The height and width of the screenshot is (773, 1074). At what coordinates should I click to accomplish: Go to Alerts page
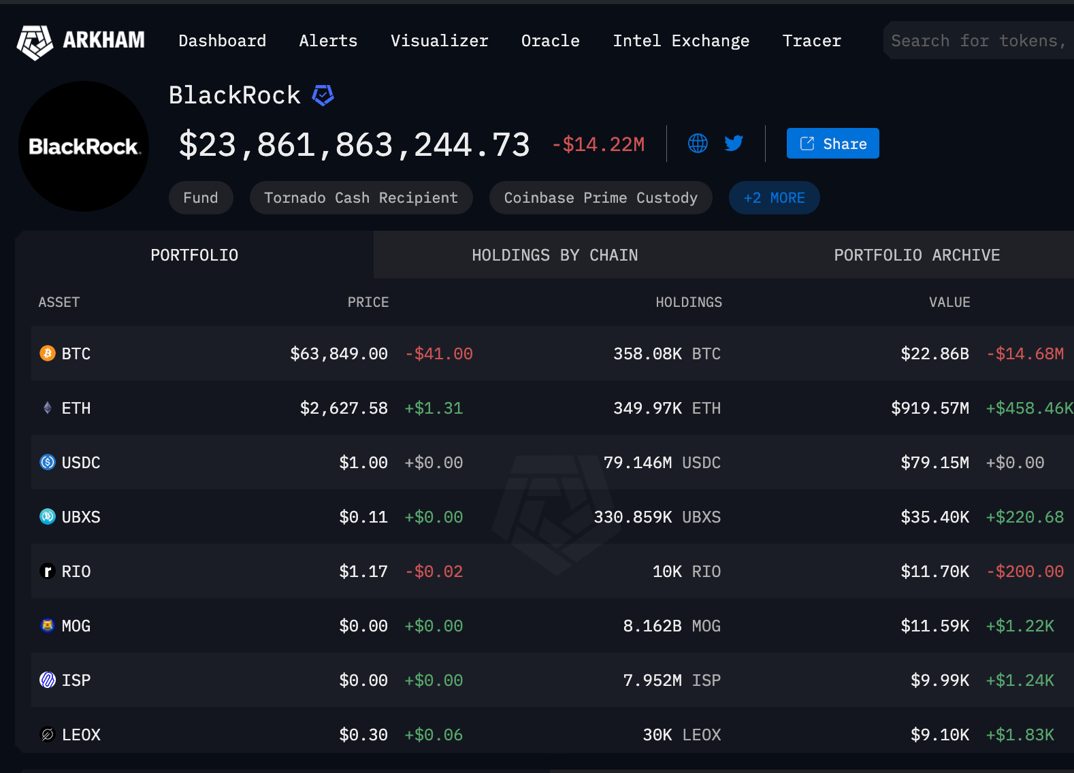pyautogui.click(x=328, y=41)
